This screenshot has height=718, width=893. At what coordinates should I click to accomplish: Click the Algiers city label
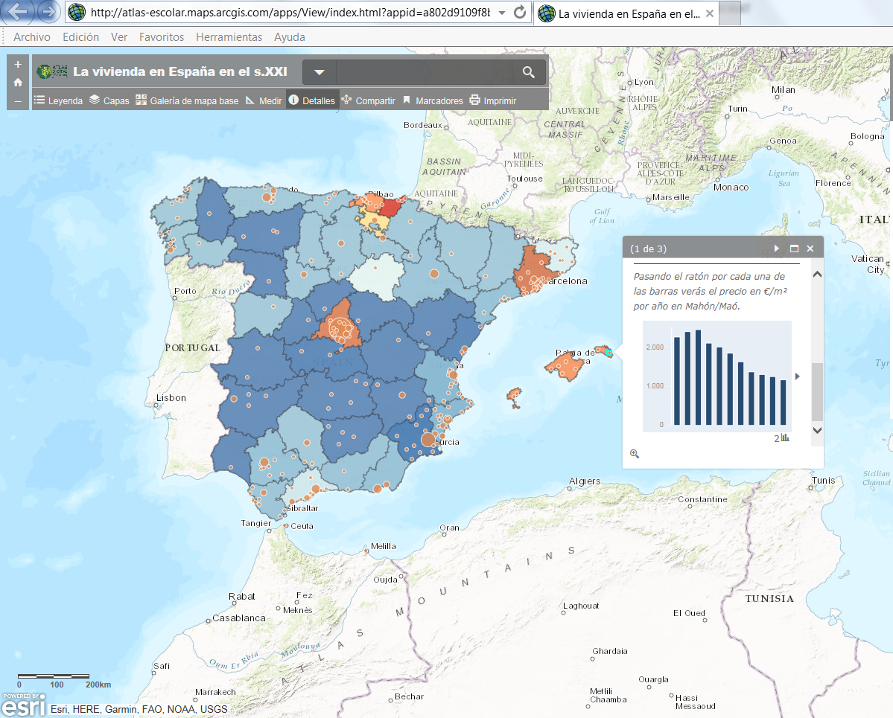pos(585,481)
